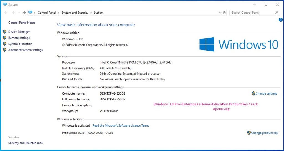Expand chevron after computer icon in address bar
This screenshot has height=151, width=284.
(x=35, y=13)
